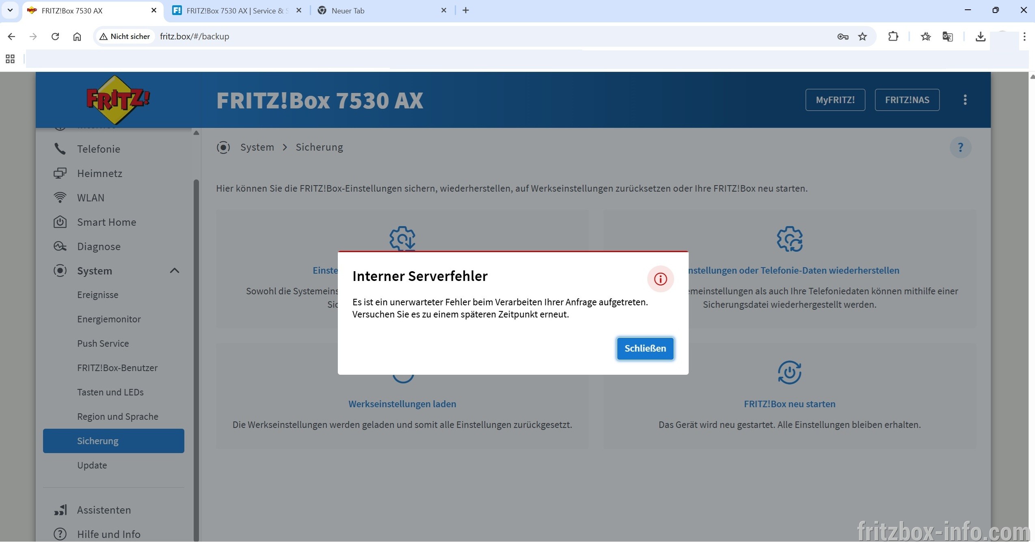Open the Telefonie menu

click(99, 149)
